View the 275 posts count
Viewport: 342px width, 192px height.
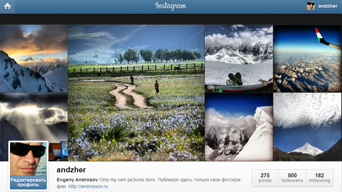click(265, 178)
